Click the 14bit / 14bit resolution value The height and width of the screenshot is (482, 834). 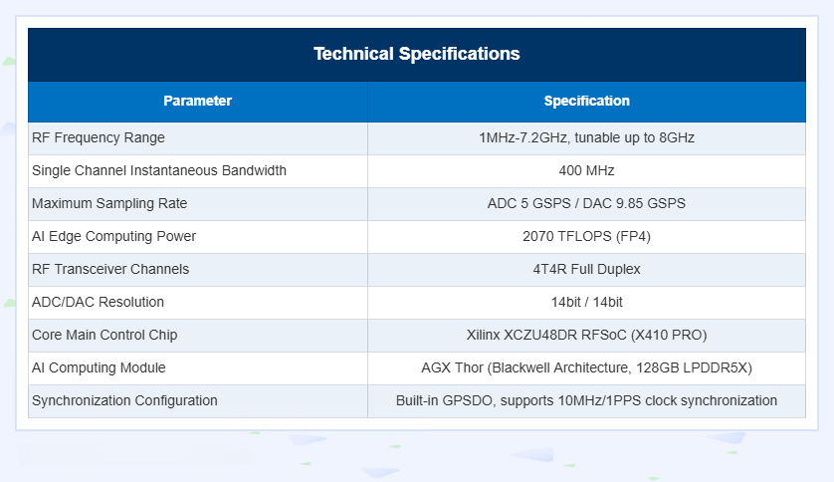pyautogui.click(x=586, y=302)
